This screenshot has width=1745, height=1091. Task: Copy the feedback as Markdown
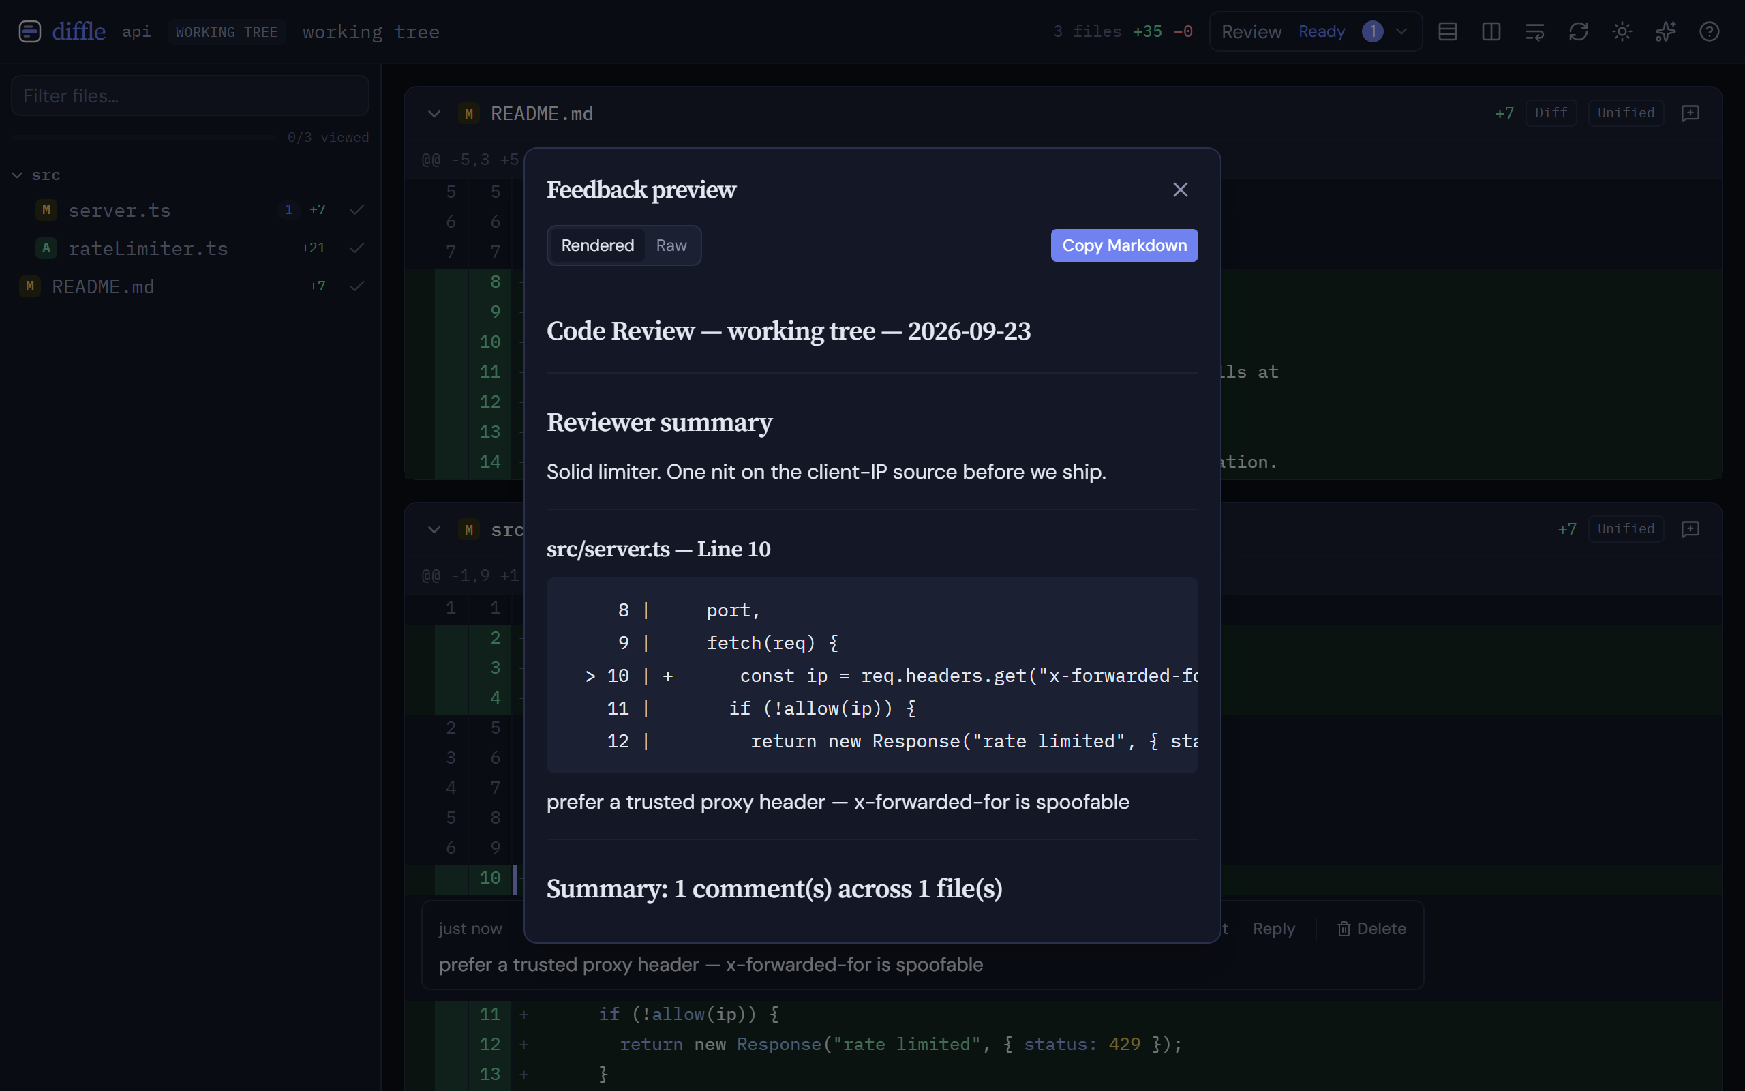[x=1124, y=245]
